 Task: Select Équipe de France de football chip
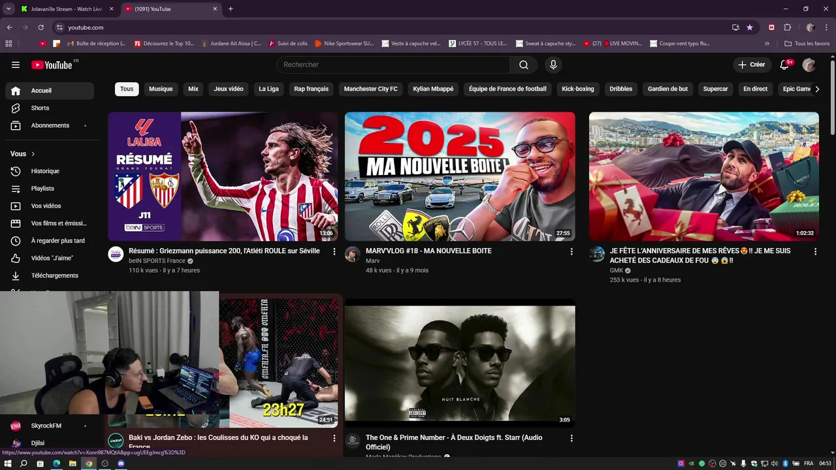(507, 89)
